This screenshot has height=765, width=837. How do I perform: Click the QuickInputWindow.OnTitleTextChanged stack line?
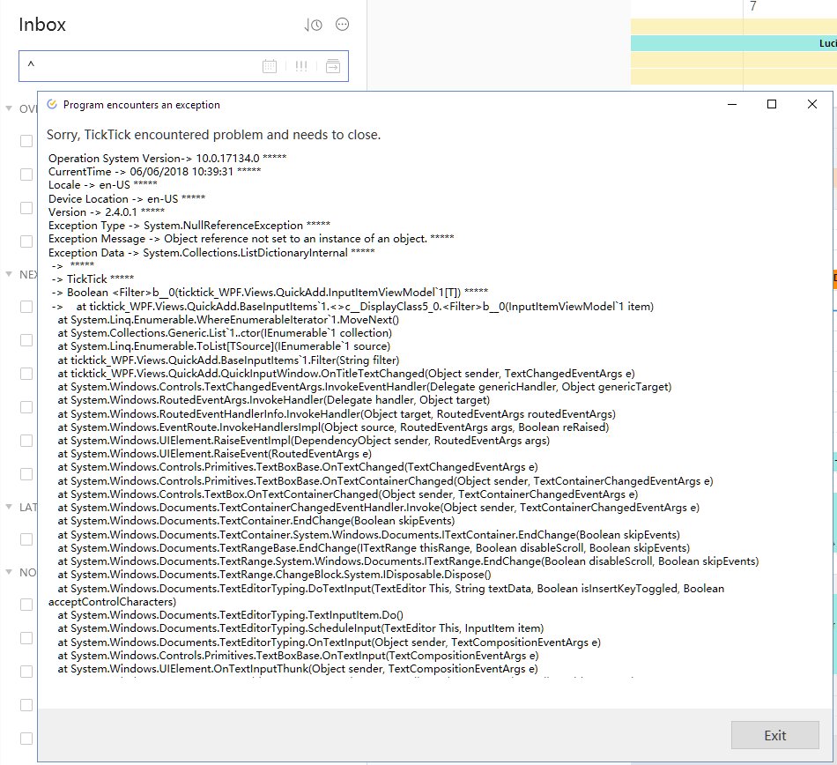click(346, 373)
